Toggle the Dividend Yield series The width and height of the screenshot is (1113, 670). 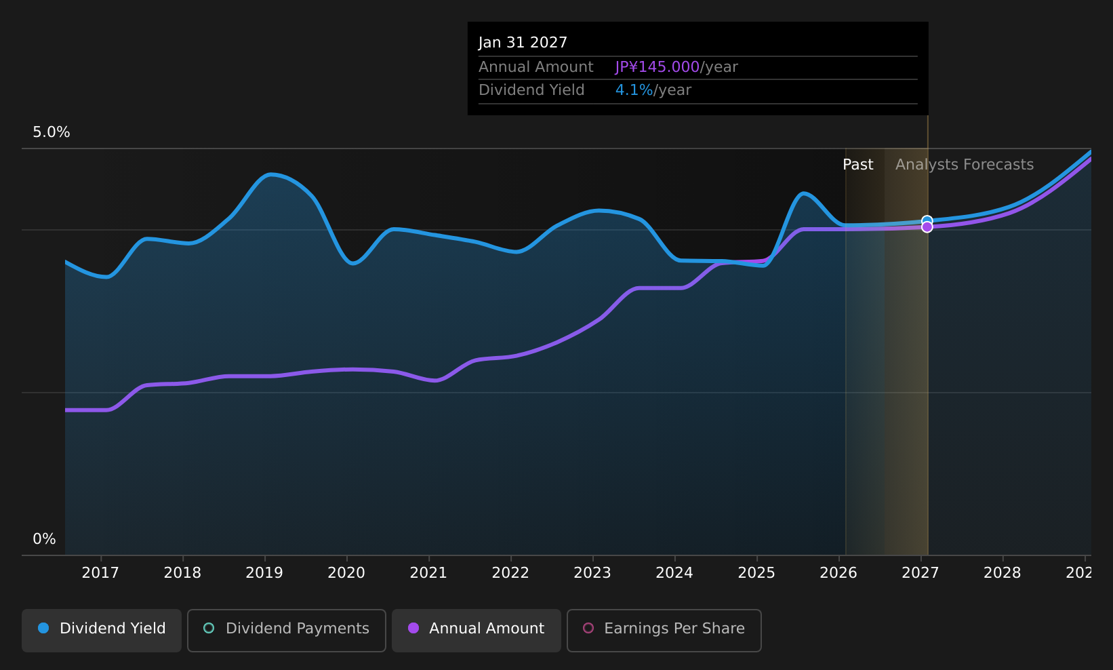tap(102, 630)
